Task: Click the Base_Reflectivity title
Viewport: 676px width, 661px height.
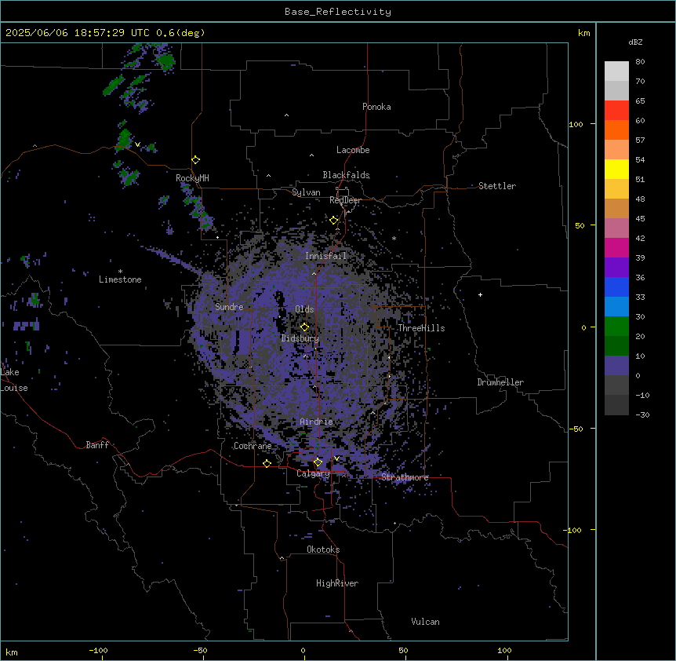Action: tap(338, 12)
